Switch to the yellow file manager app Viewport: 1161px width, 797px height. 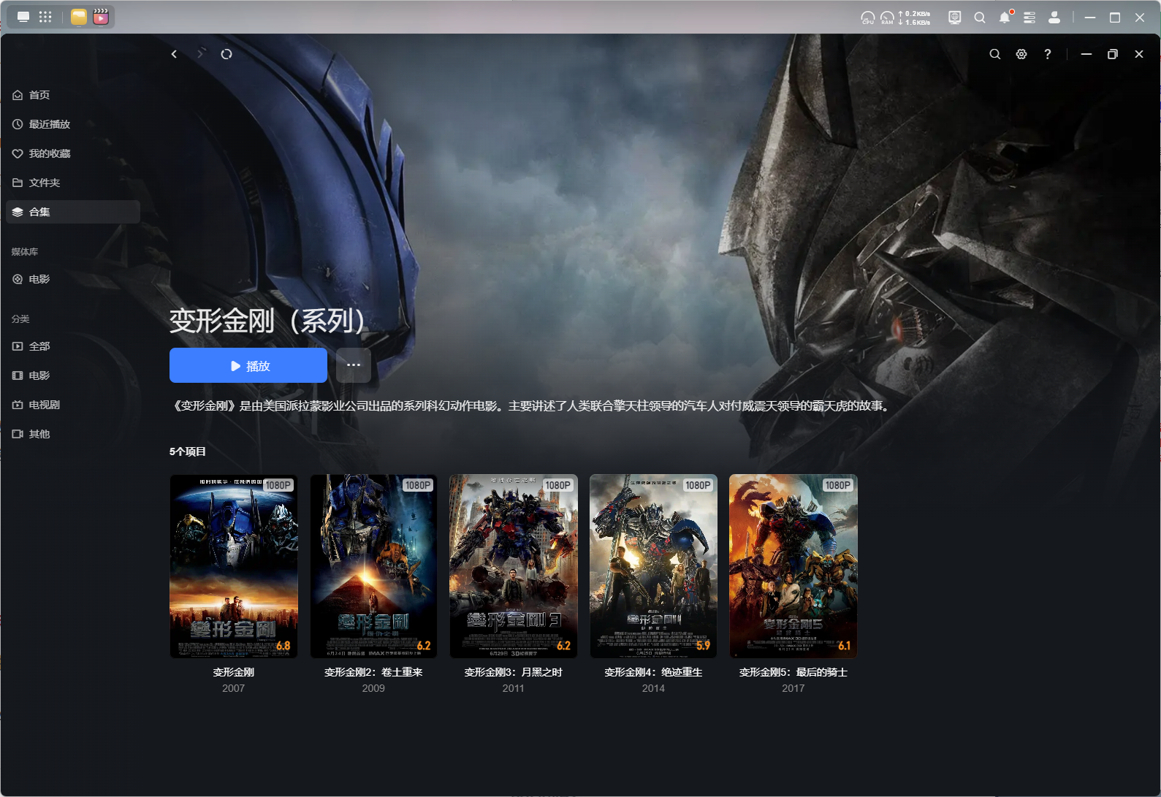pyautogui.click(x=79, y=17)
